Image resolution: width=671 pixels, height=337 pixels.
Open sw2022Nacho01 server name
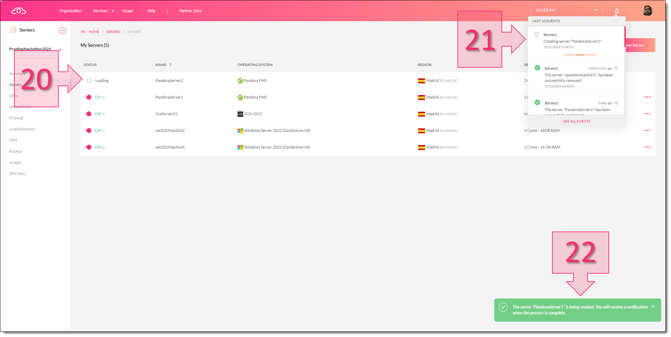170,147
